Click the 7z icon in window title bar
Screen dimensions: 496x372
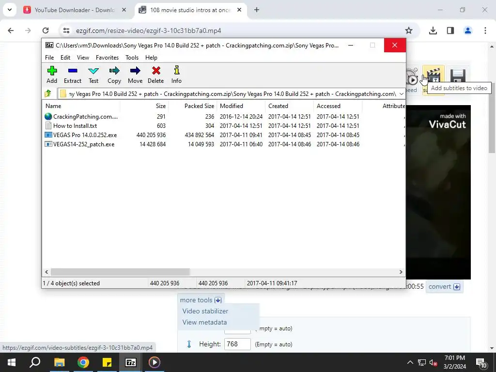click(x=49, y=45)
